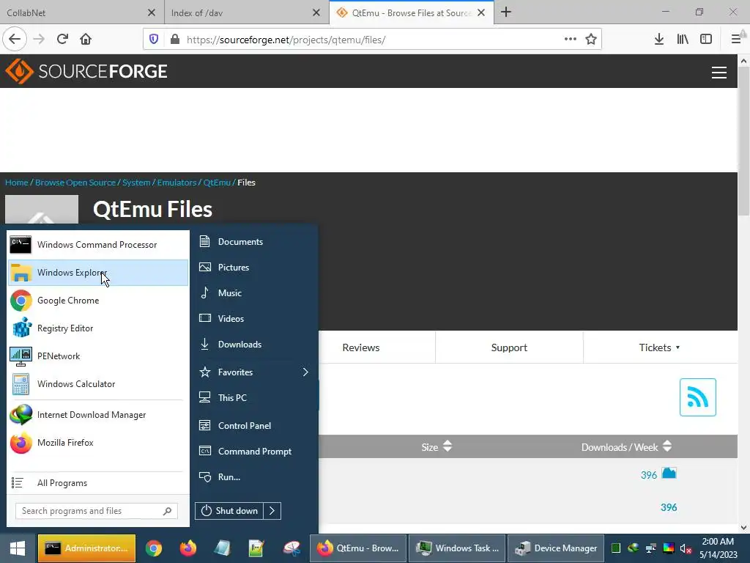Open Windows Calculator

tap(97, 383)
